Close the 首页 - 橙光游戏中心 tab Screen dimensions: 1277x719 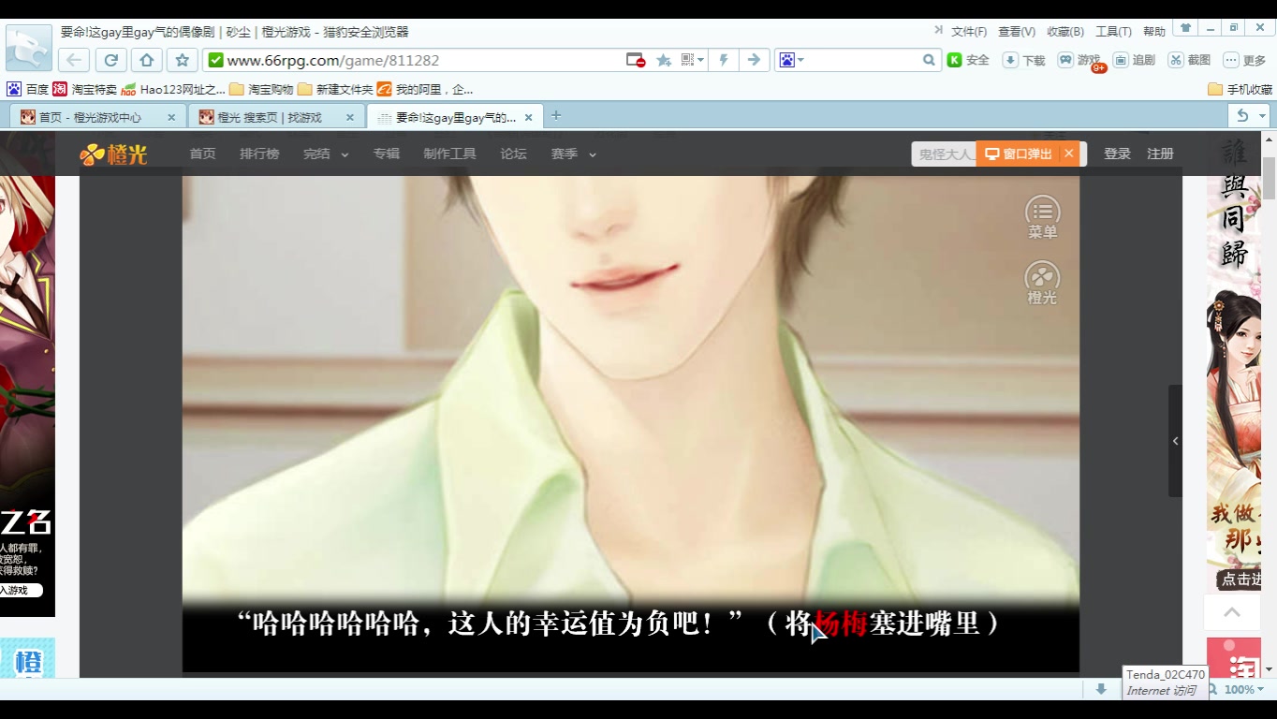pyautogui.click(x=171, y=118)
